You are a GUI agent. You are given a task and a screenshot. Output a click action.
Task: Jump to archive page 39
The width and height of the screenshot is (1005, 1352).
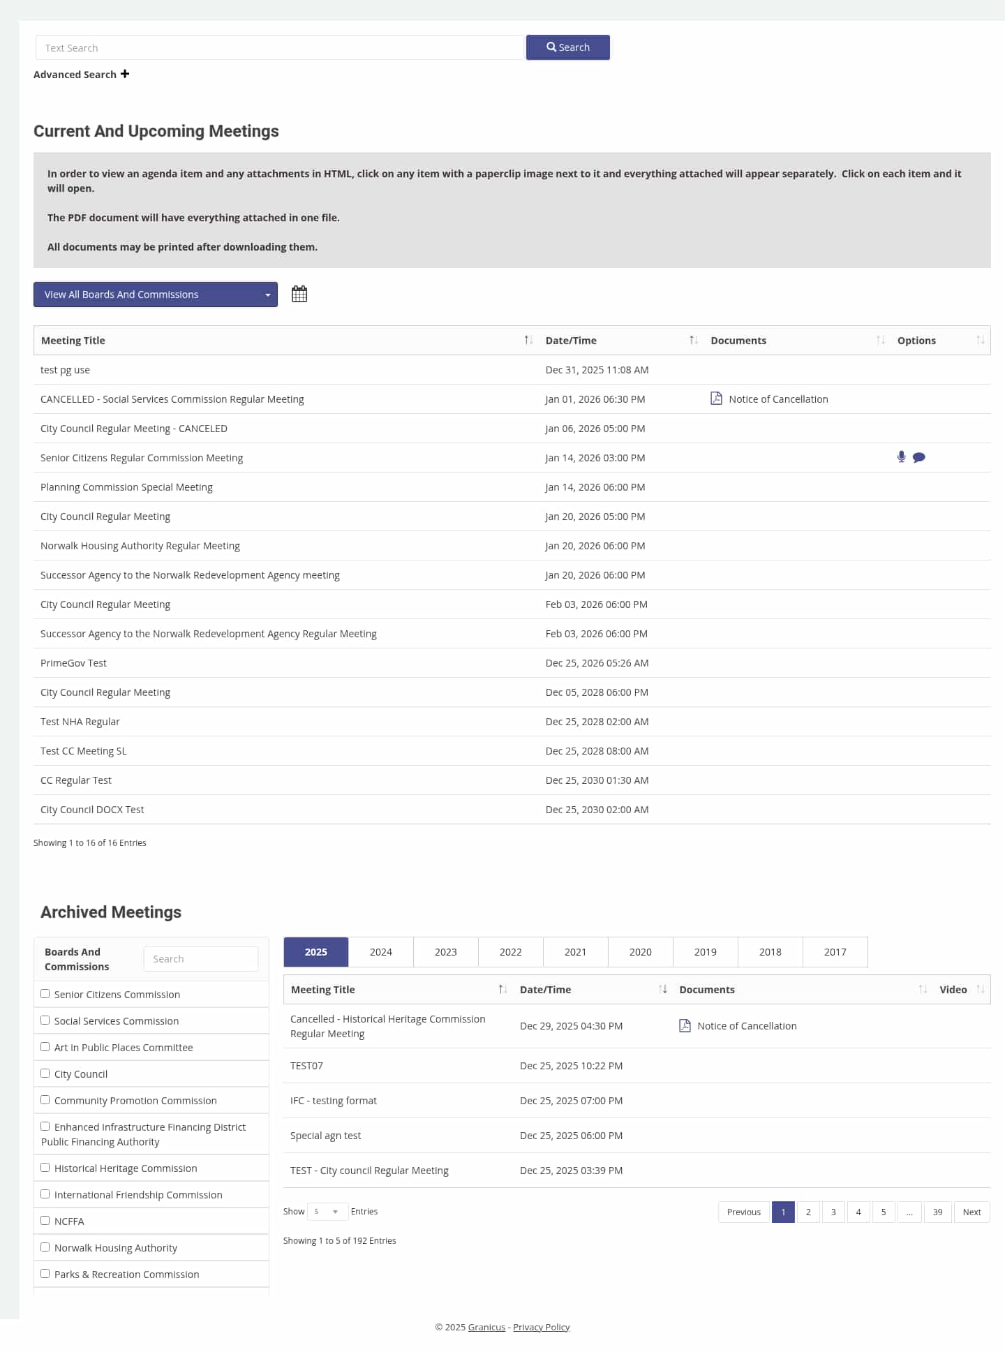point(937,1212)
